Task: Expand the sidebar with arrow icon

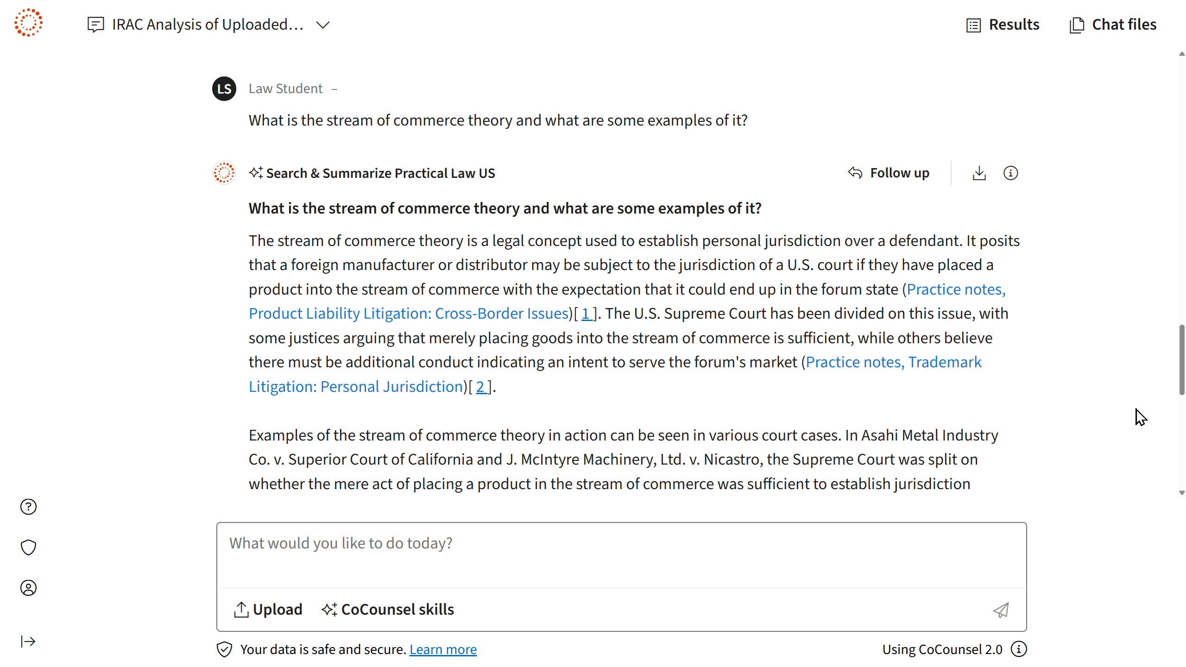Action: (28, 642)
